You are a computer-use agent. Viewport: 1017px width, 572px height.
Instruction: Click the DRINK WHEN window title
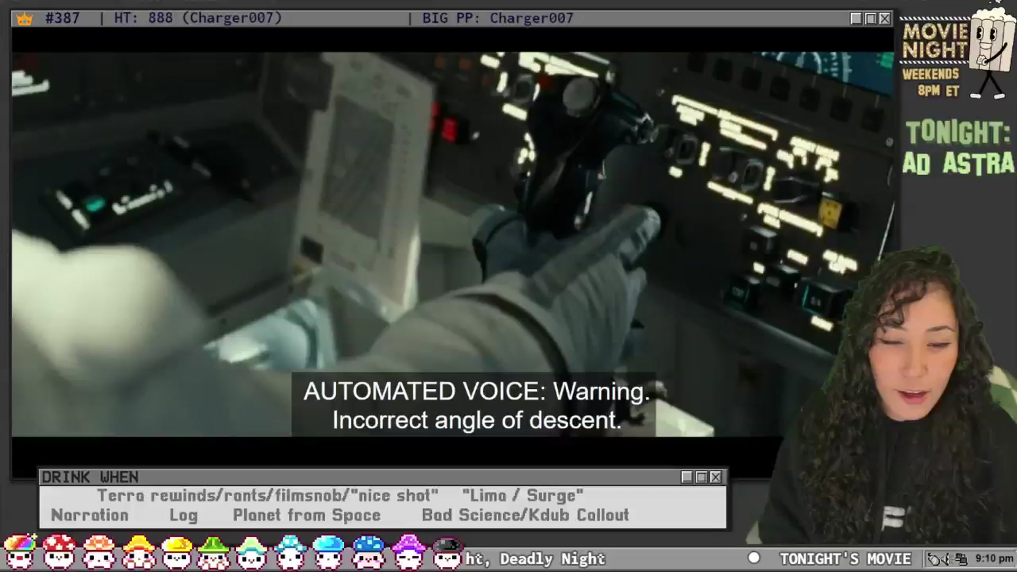(x=90, y=477)
